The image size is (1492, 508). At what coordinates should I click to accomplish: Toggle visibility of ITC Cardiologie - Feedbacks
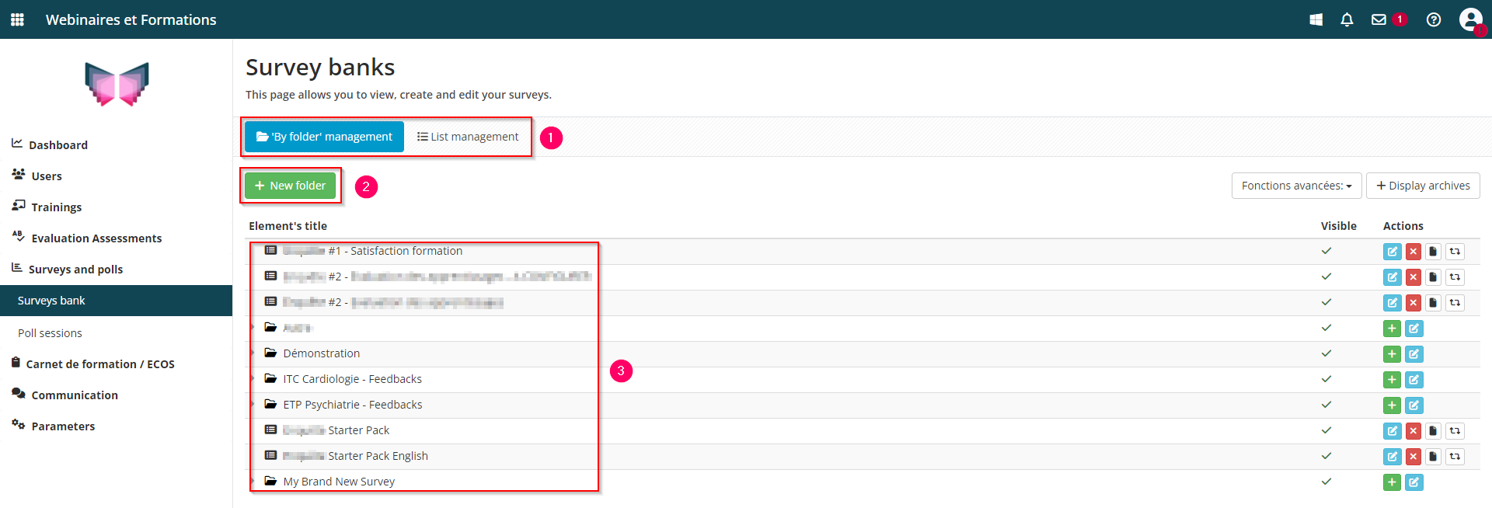1326,379
